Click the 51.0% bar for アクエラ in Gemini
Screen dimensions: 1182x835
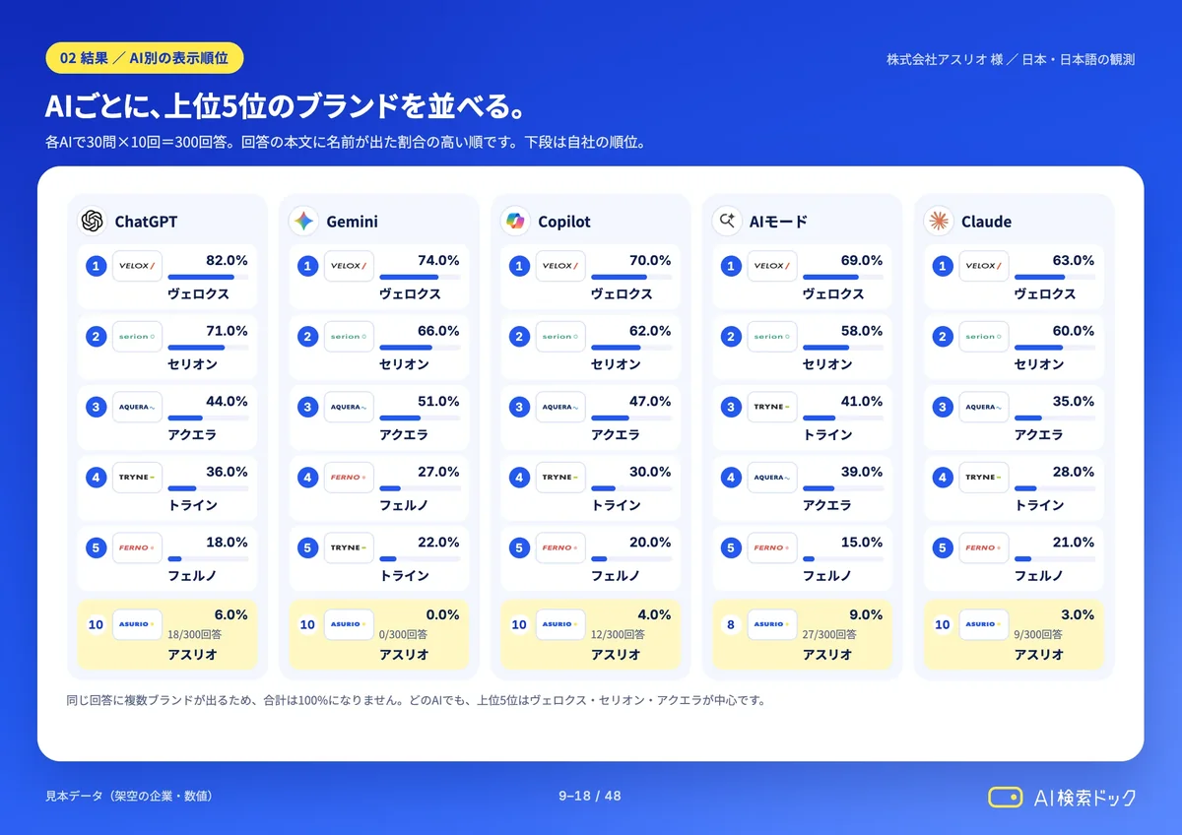420,417
